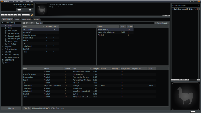The width and height of the screenshot is (201, 113).
Task: Skip to the next track
Action: 15,15
